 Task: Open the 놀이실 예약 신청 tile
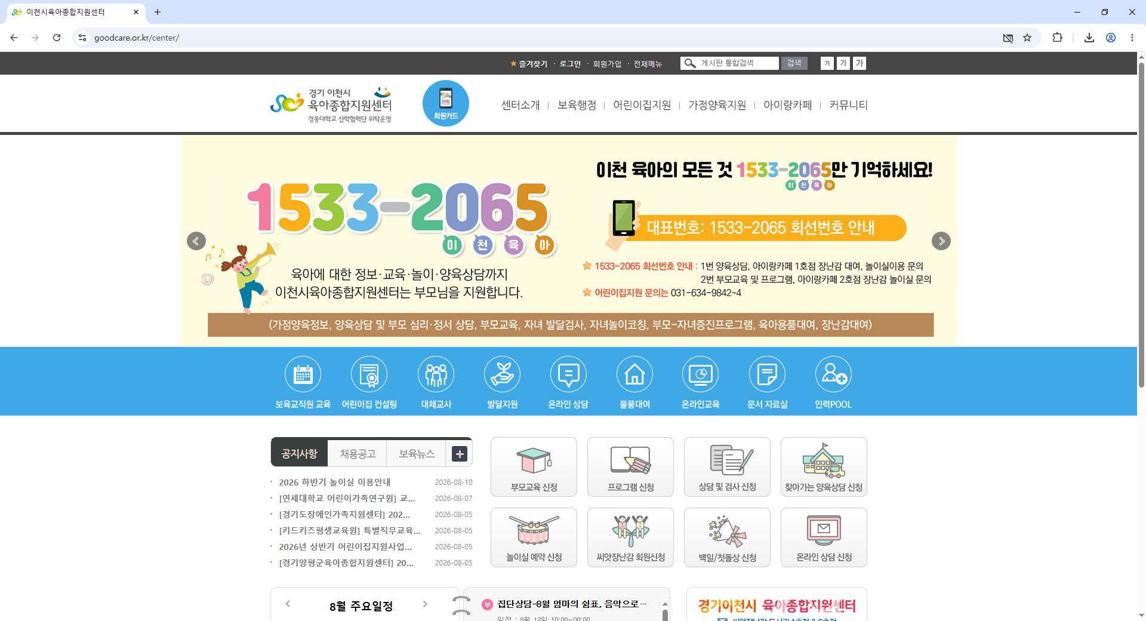534,537
